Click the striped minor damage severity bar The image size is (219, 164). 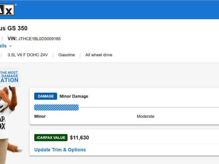click(57, 108)
